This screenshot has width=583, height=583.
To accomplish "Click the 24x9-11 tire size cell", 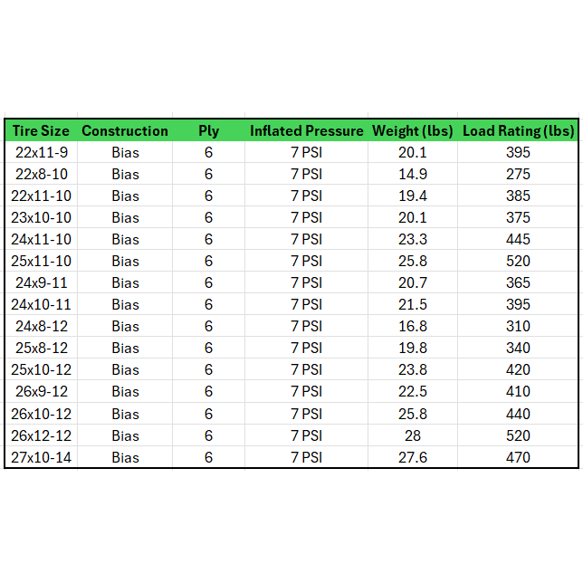I will click(x=42, y=282).
